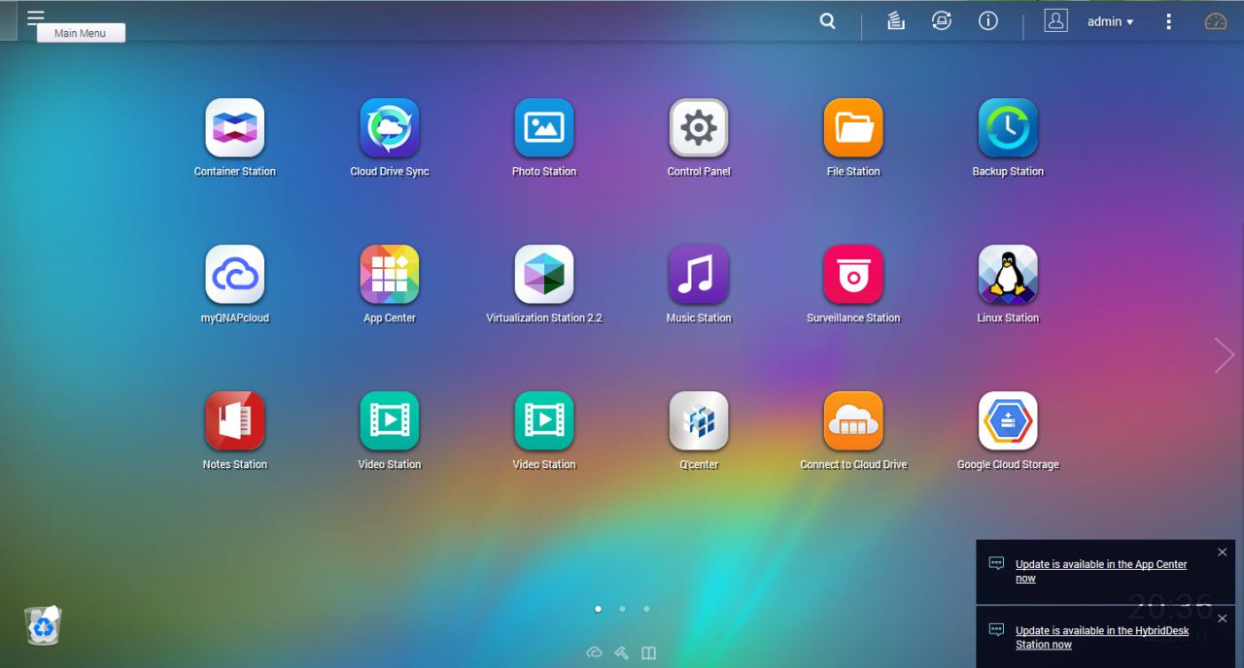
Task: Select the first desktop page dot
Action: [x=598, y=609]
